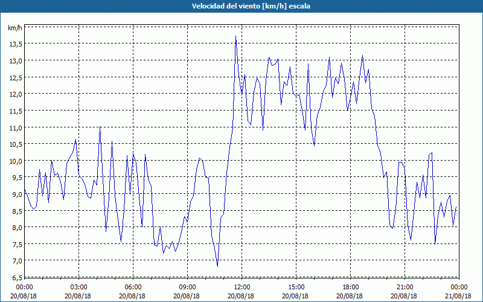Click the "15:00" time label on the x-axis
Image resolution: width=483 pixels, height=302 pixels.
[x=296, y=288]
